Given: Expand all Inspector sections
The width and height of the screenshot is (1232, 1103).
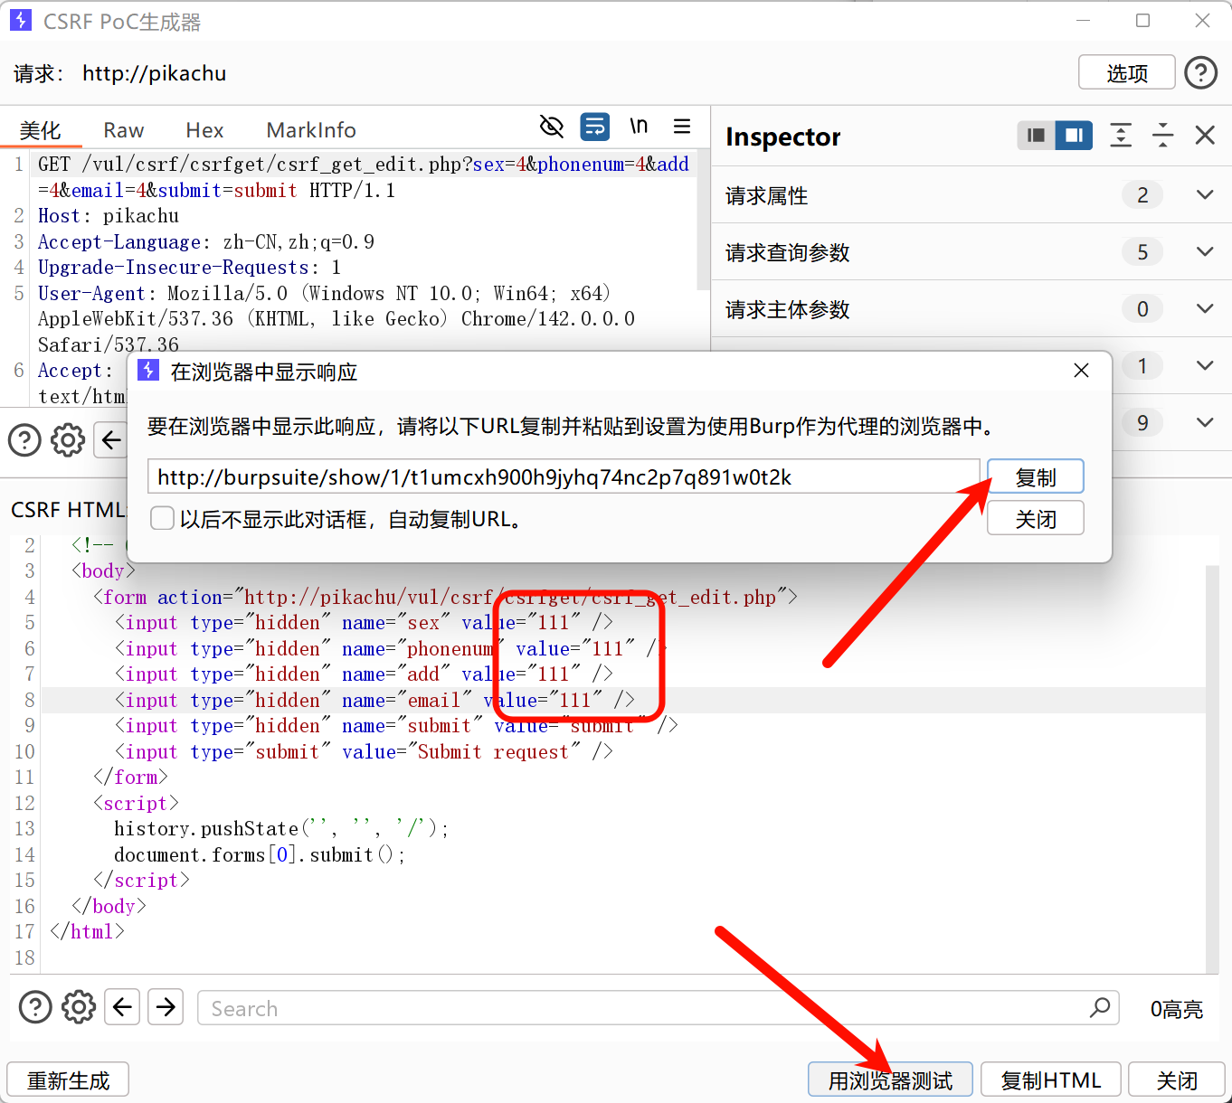Looking at the screenshot, I should tap(1121, 136).
